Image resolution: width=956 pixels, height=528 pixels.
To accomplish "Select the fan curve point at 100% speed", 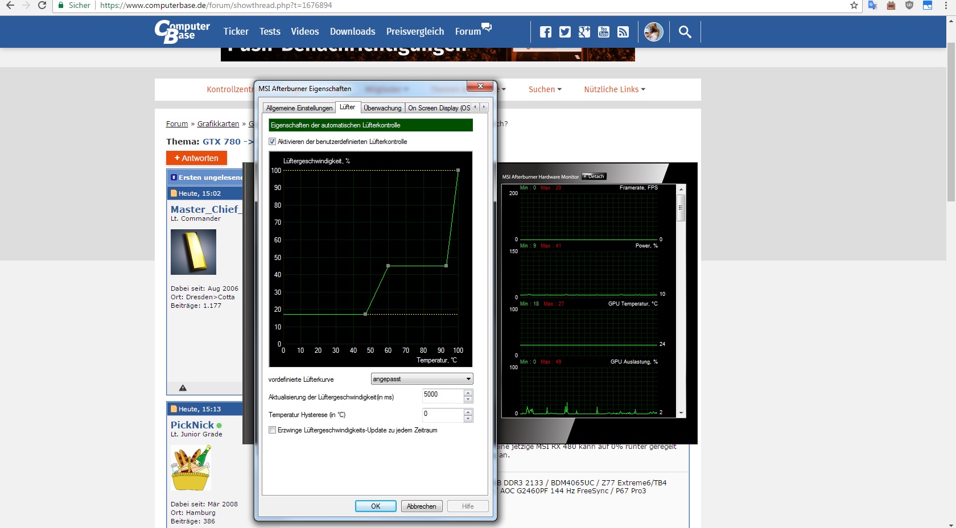I will click(x=458, y=170).
